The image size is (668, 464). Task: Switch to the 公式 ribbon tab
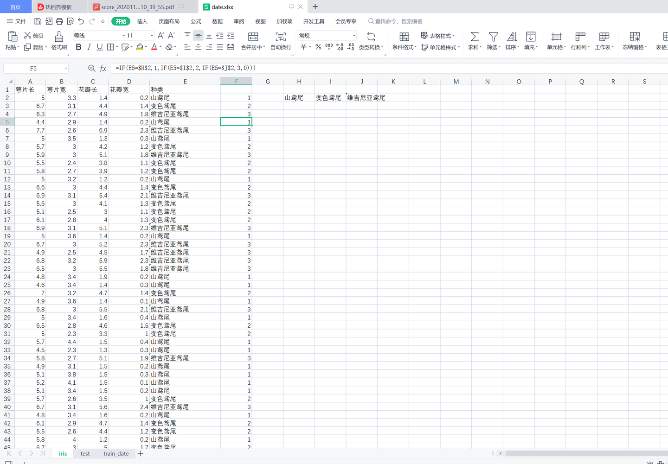[196, 21]
